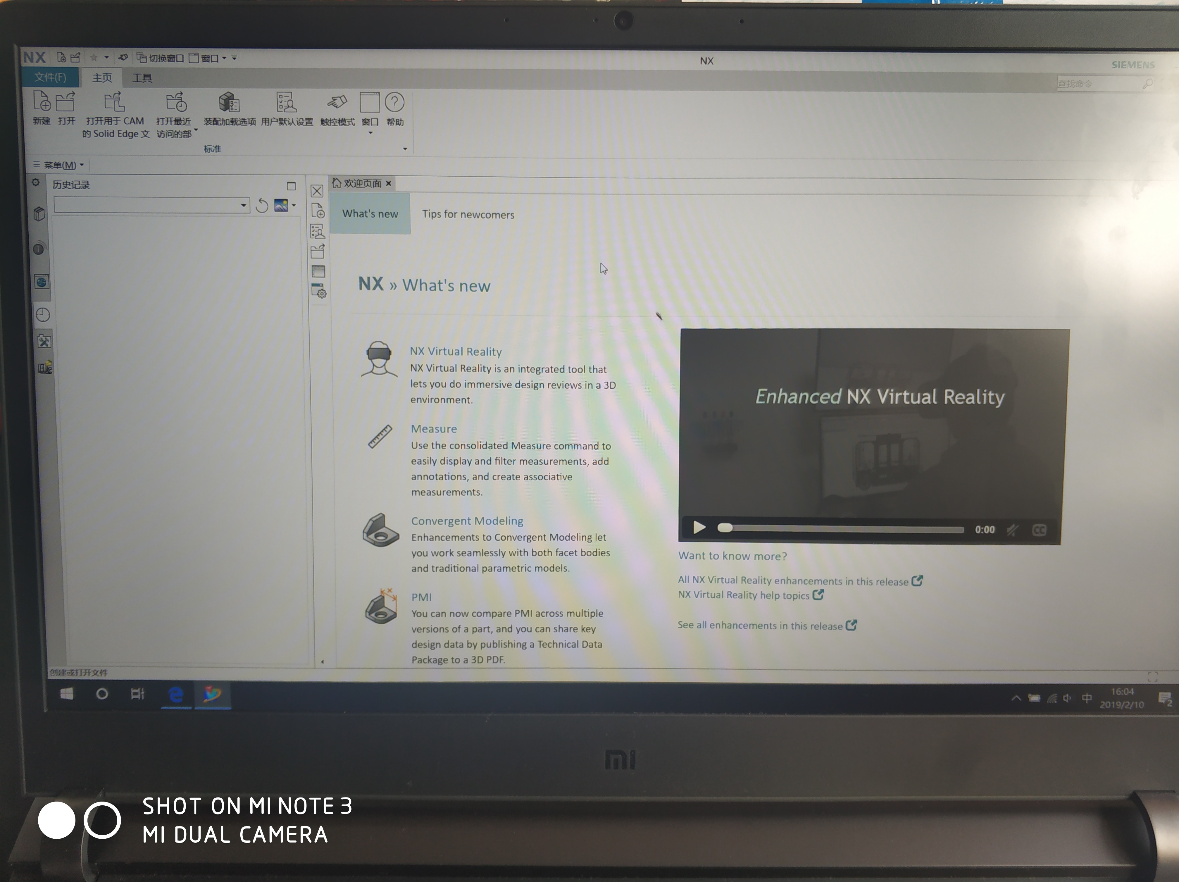Open the Windows Start menu
Screen dimensions: 1179x882
tap(67, 693)
